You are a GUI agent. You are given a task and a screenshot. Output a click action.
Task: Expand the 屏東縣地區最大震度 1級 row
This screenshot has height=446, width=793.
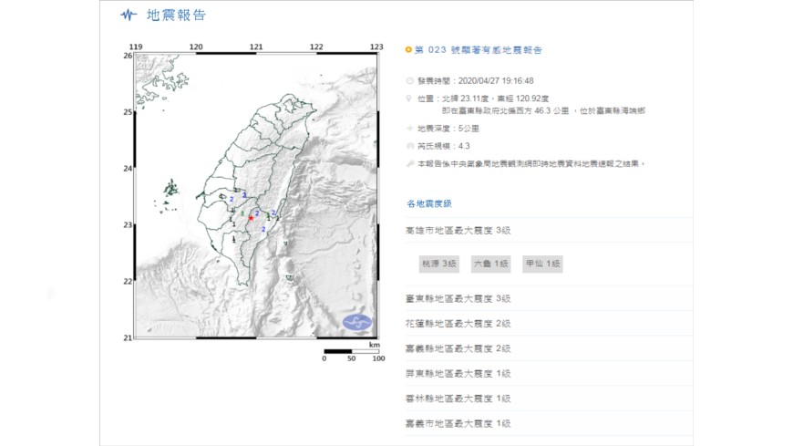coord(458,373)
